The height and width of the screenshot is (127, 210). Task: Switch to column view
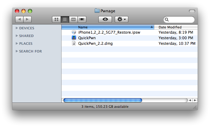73,19
